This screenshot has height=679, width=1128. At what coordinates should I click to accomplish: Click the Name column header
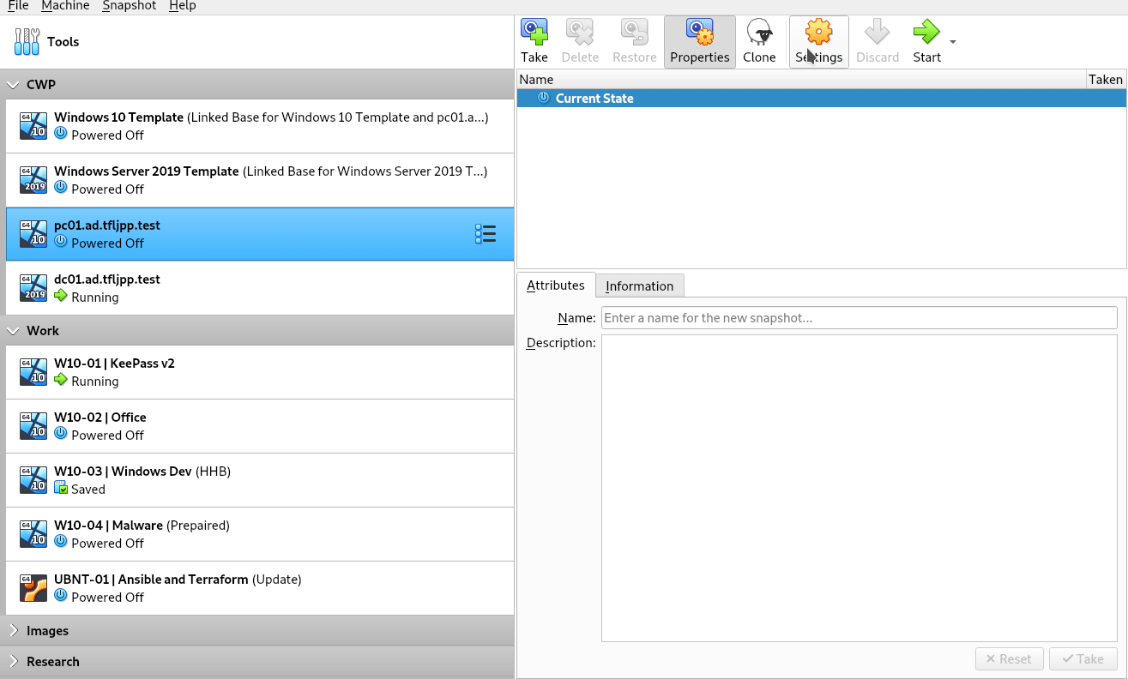pyautogui.click(x=801, y=80)
